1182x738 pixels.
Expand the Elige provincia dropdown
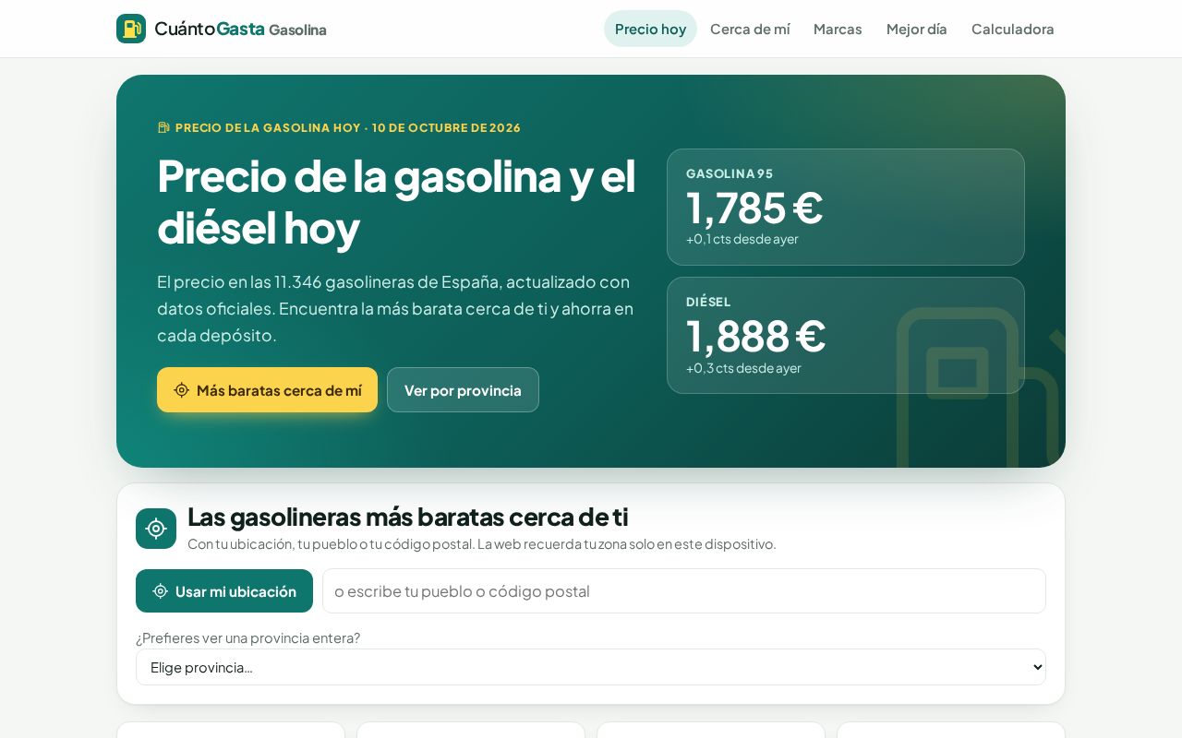[x=591, y=667]
